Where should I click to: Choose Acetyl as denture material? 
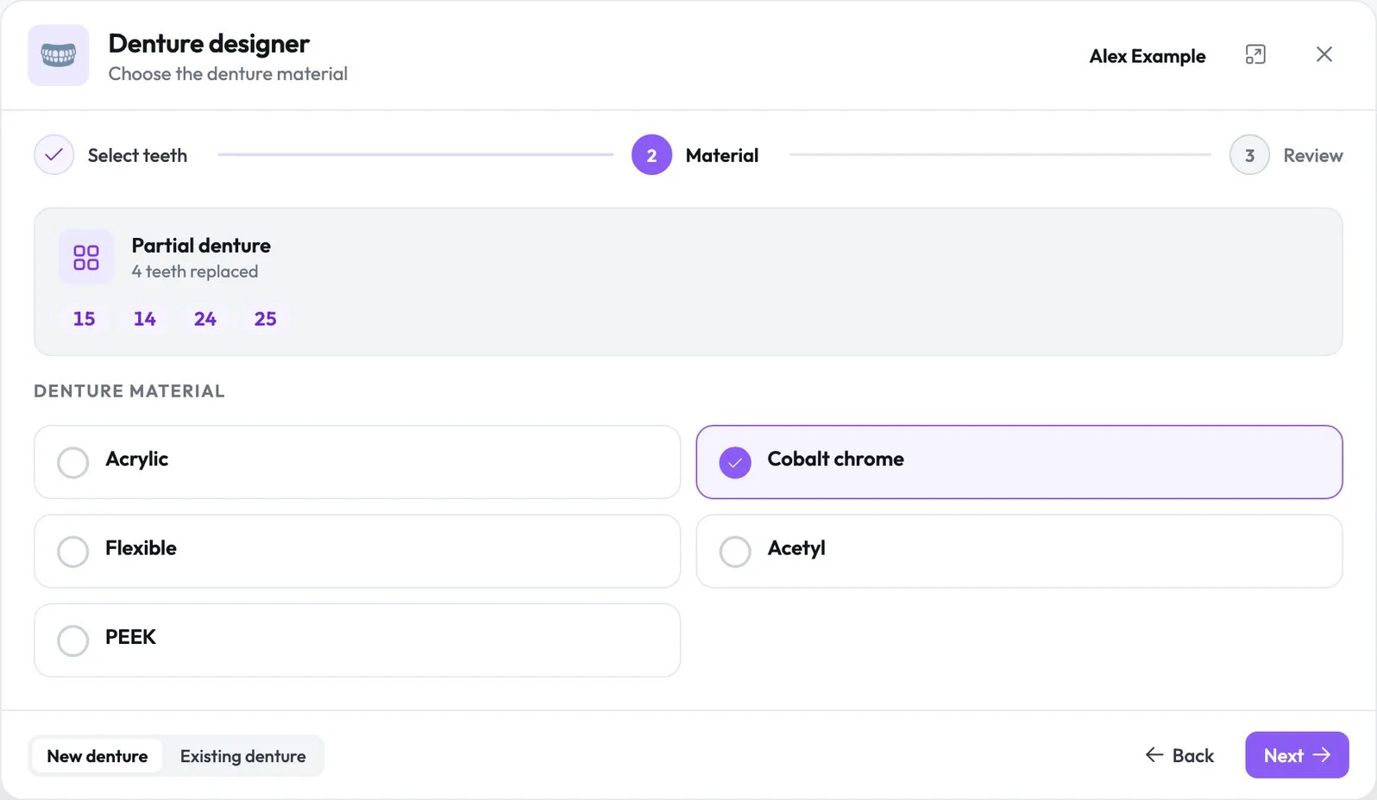1019,552
